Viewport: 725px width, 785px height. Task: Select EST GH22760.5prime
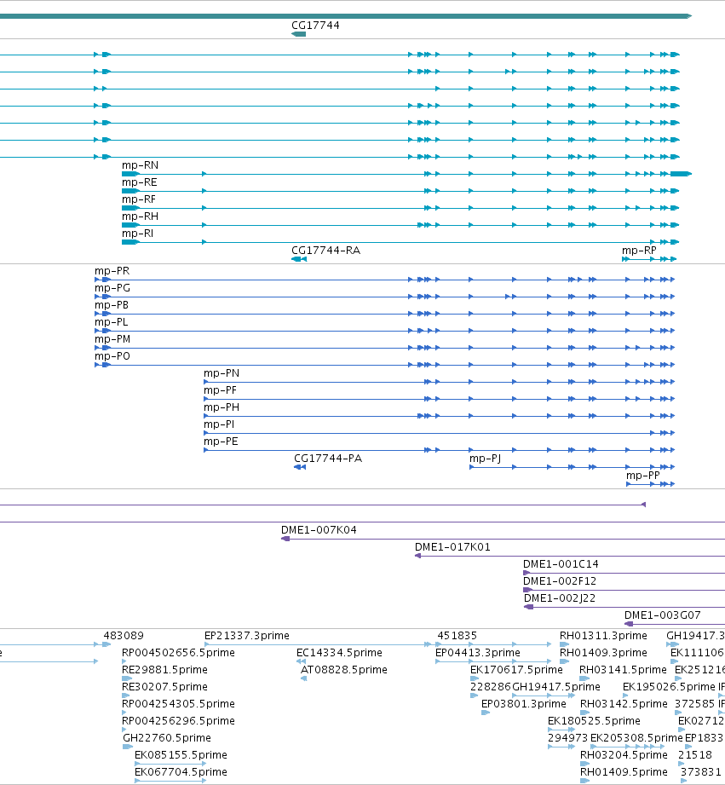(167, 737)
